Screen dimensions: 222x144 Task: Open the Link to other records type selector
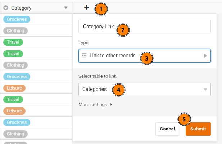pyautogui.click(x=112, y=56)
